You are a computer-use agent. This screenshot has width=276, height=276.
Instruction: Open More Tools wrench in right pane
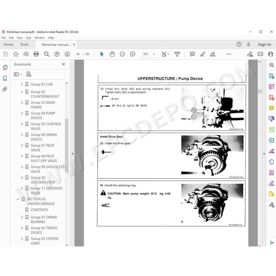(271, 205)
